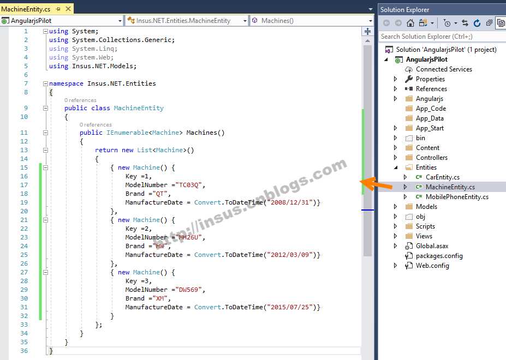Screen dimensions: 506x360
Task: Expand the App_Start folder
Action: click(x=396, y=128)
